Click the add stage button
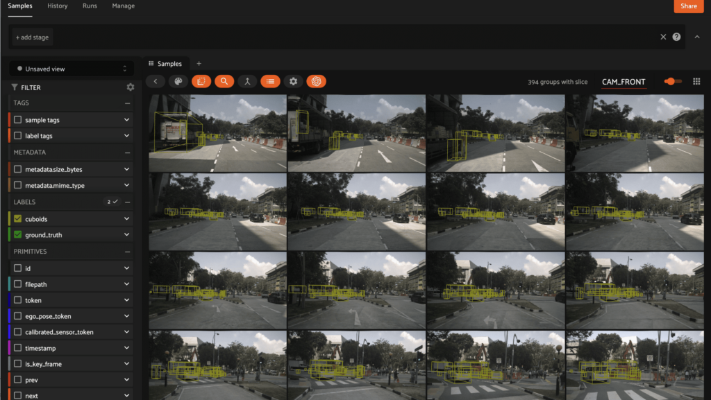The image size is (711, 400). (32, 37)
